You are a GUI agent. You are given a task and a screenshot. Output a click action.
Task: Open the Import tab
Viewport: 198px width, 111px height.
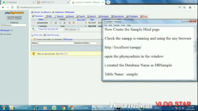point(92,16)
